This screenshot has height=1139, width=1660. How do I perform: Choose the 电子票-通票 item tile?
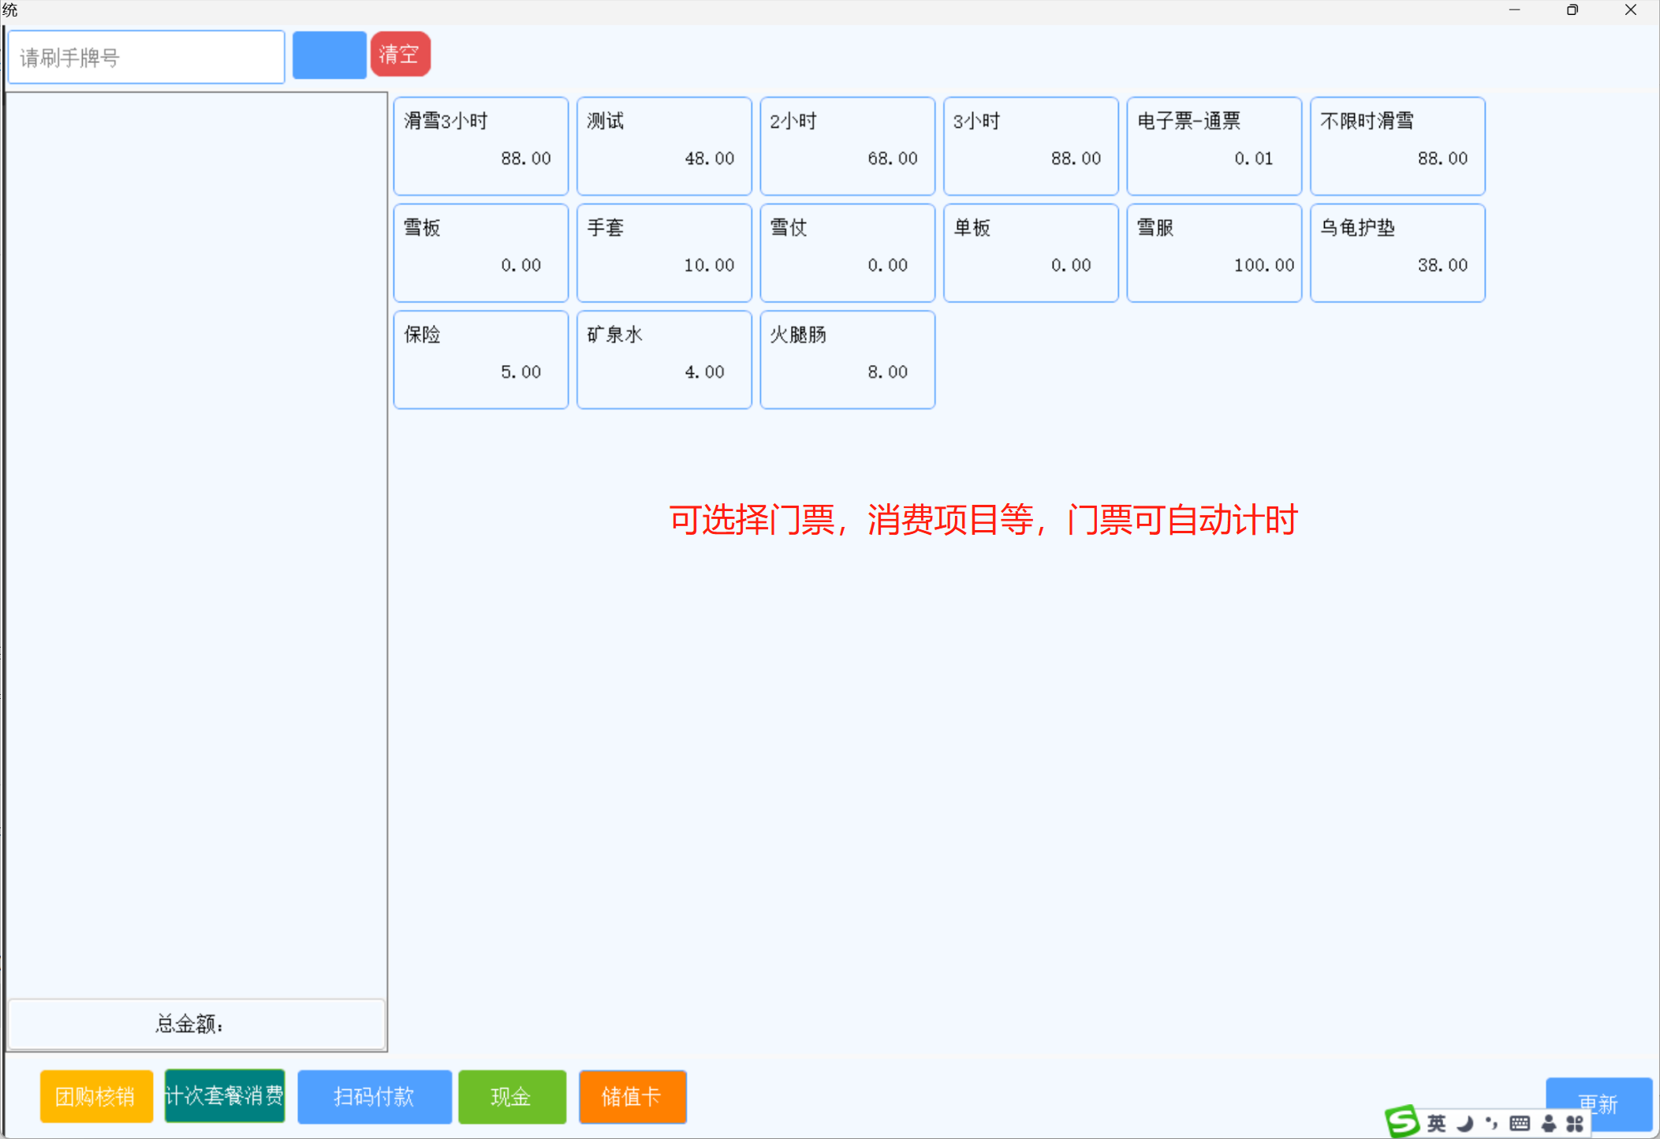[1214, 146]
